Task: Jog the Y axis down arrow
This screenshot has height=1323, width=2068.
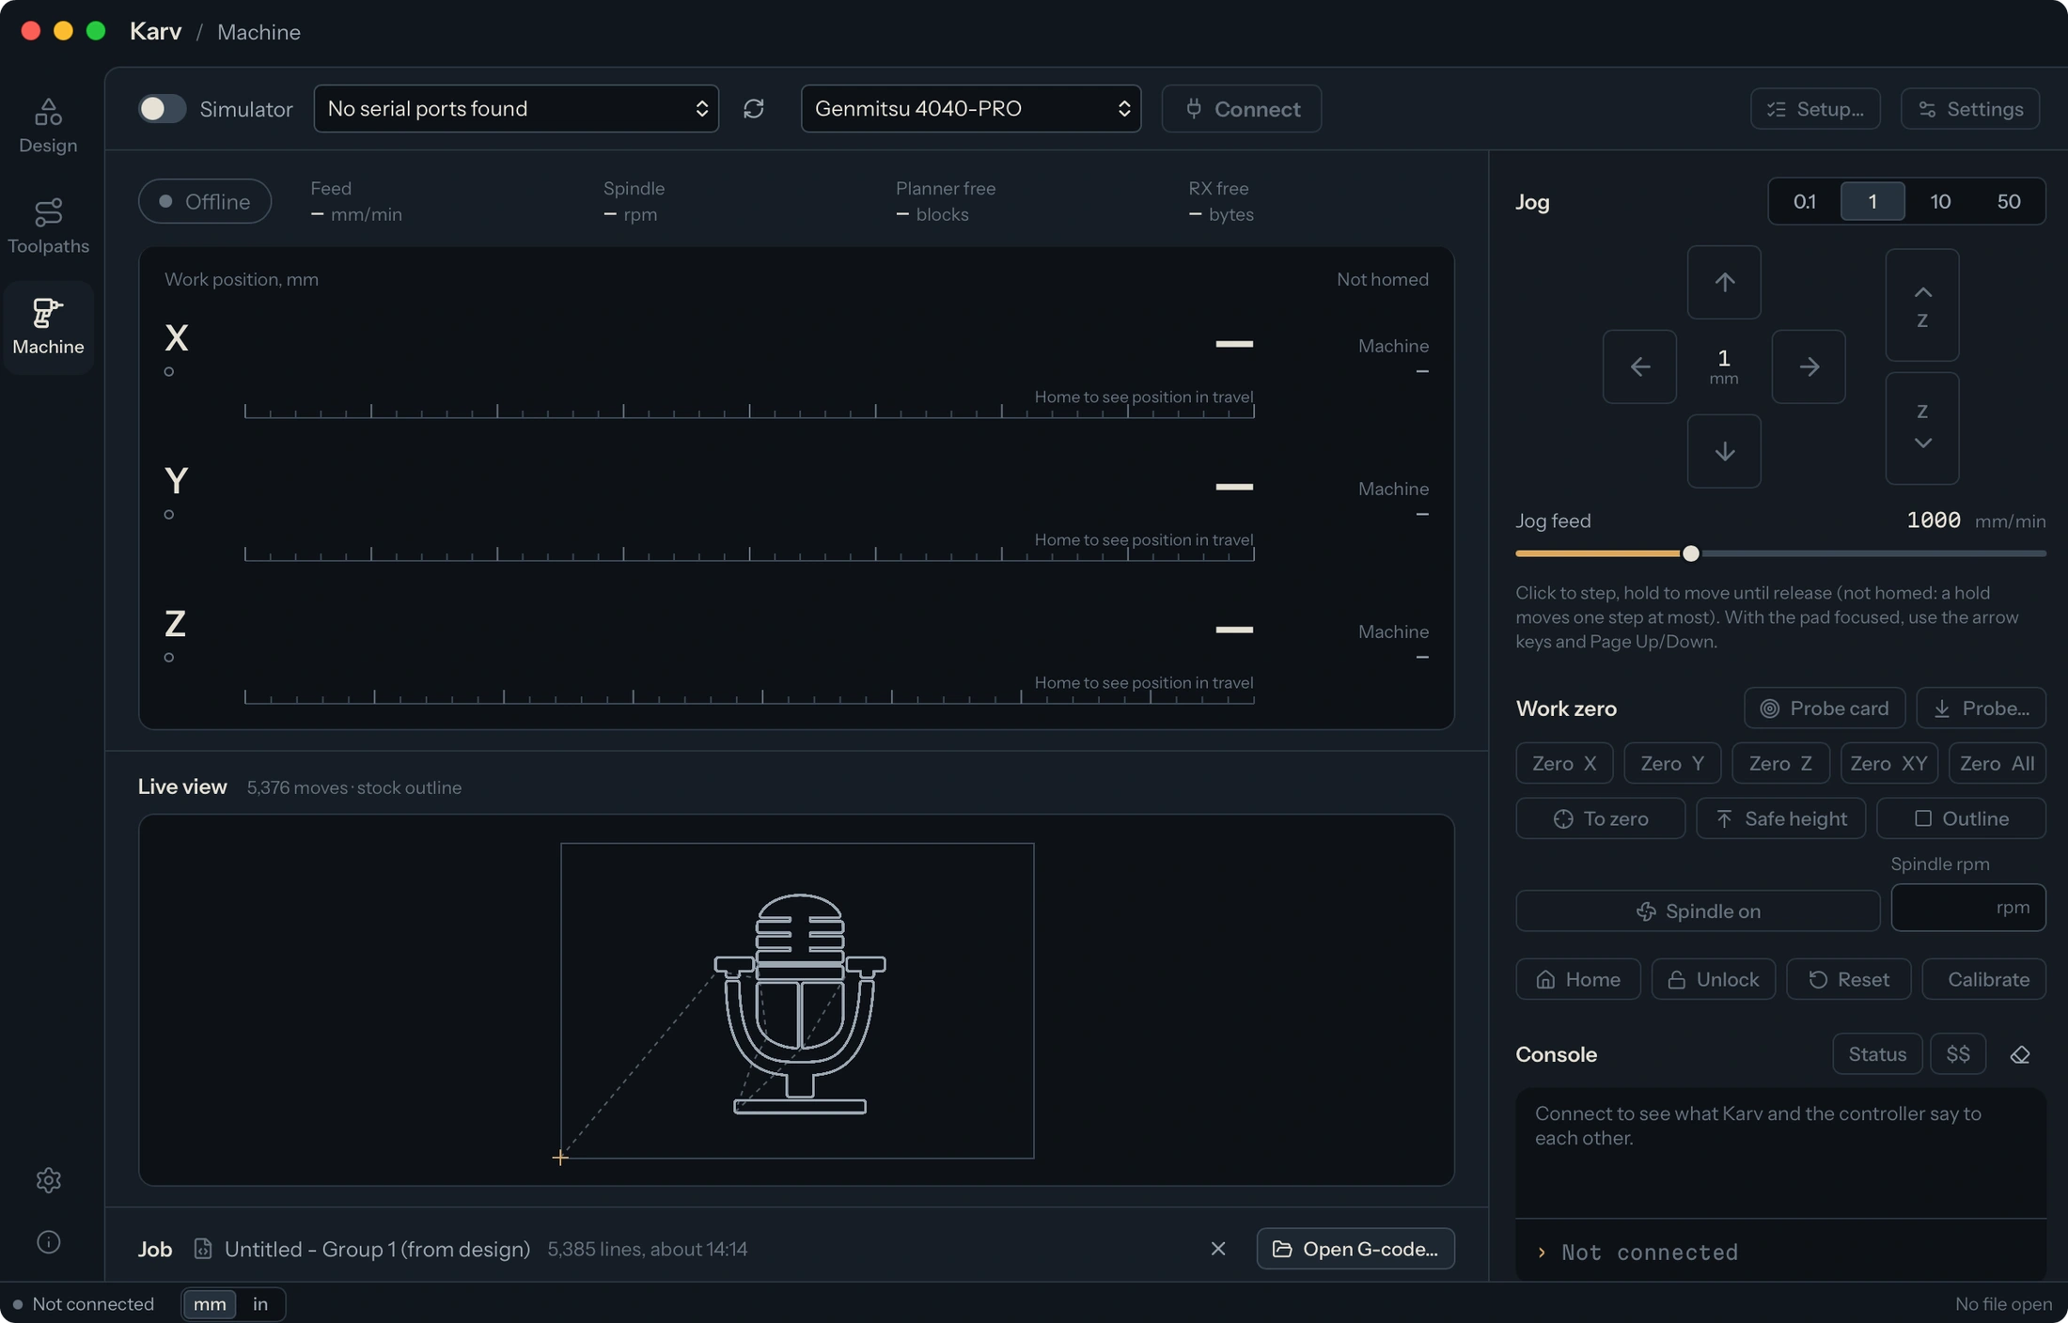Action: [1724, 451]
